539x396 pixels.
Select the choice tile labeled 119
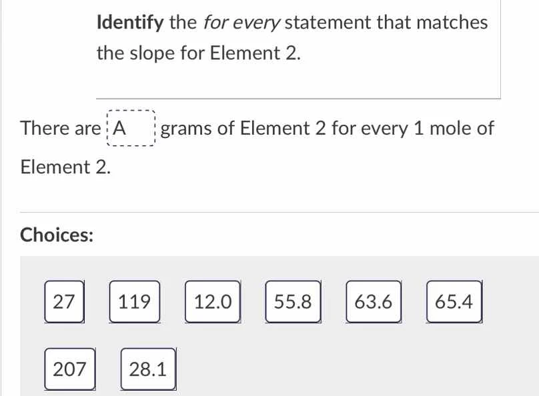point(134,302)
